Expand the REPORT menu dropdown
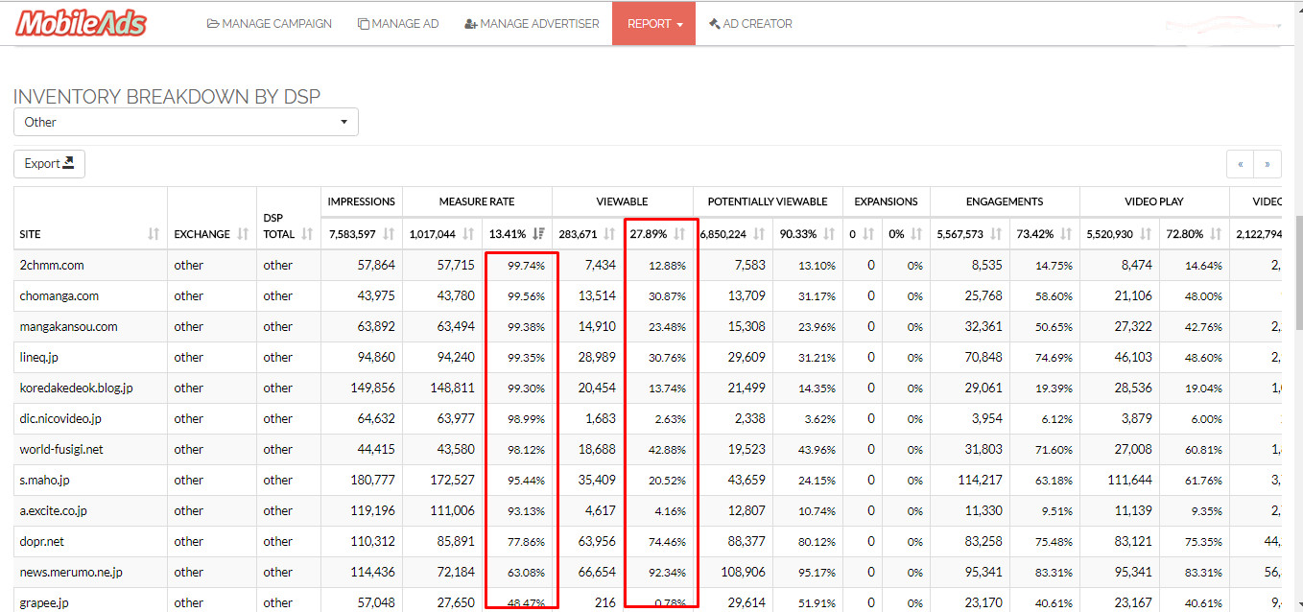This screenshot has width=1303, height=612. pos(654,23)
